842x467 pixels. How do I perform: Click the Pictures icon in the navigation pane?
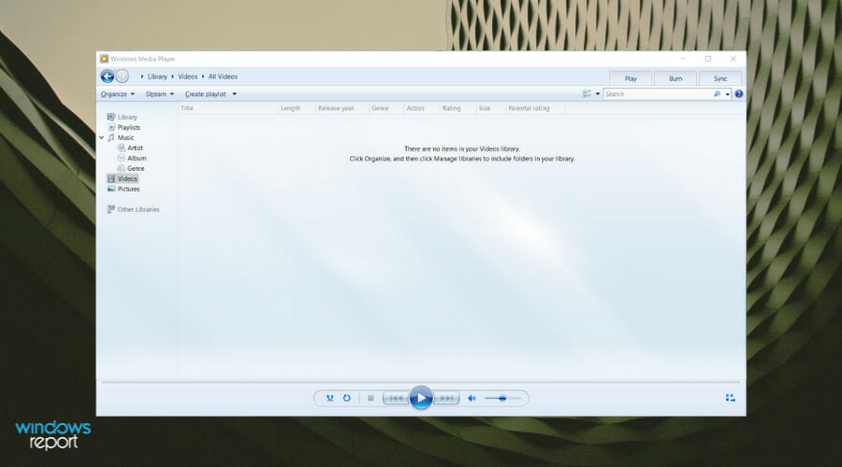[111, 189]
